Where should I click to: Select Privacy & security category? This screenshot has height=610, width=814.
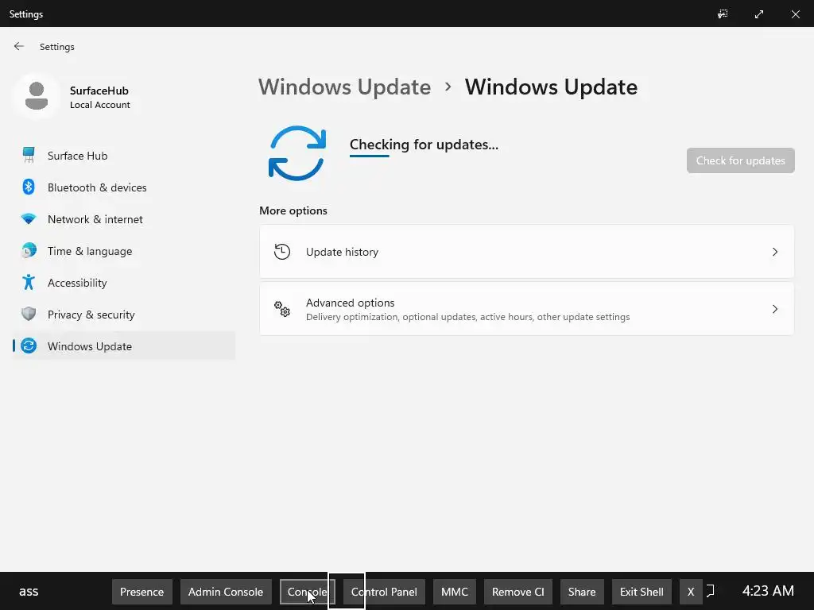(123, 315)
